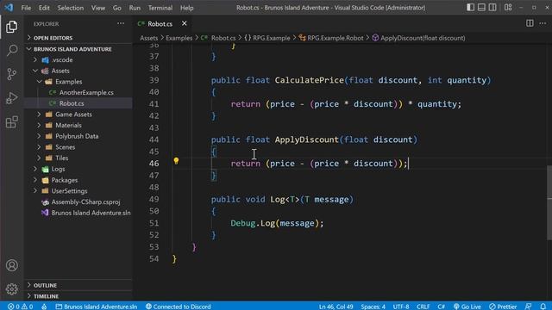The width and height of the screenshot is (552, 310).
Task: Open the Edit menu
Action: pos(44,8)
